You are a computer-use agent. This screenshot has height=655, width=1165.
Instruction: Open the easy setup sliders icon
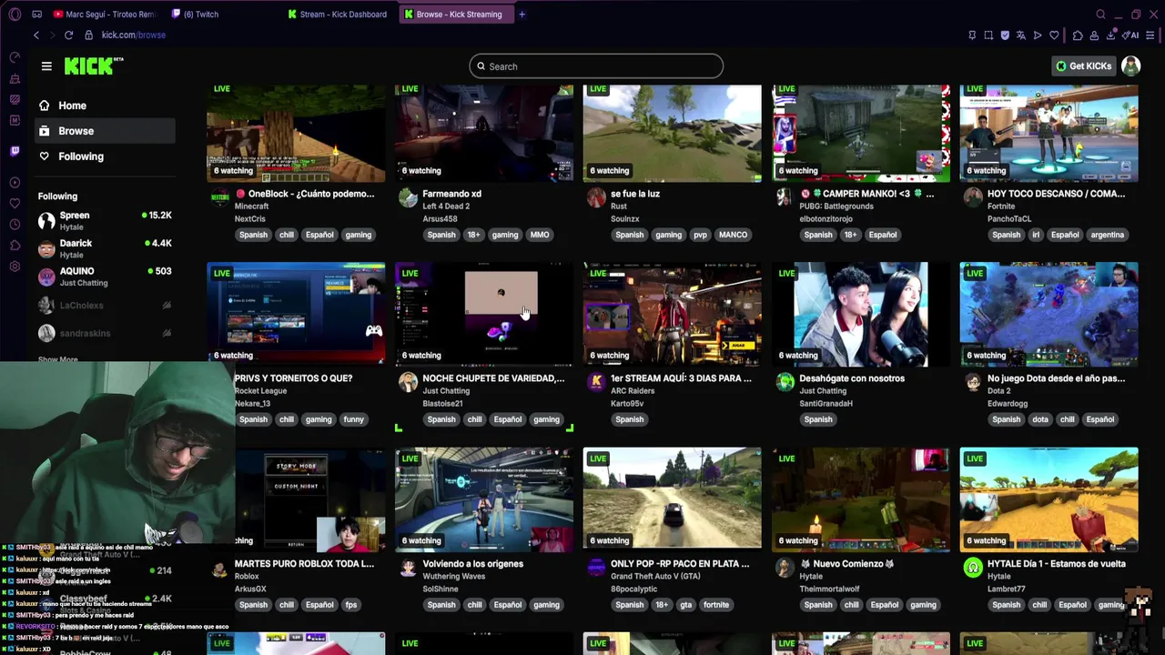tap(1150, 35)
